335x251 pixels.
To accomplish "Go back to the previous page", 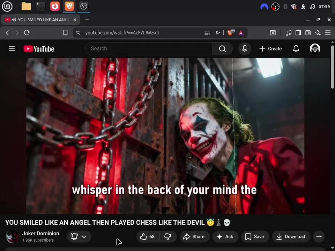I will (7, 33).
